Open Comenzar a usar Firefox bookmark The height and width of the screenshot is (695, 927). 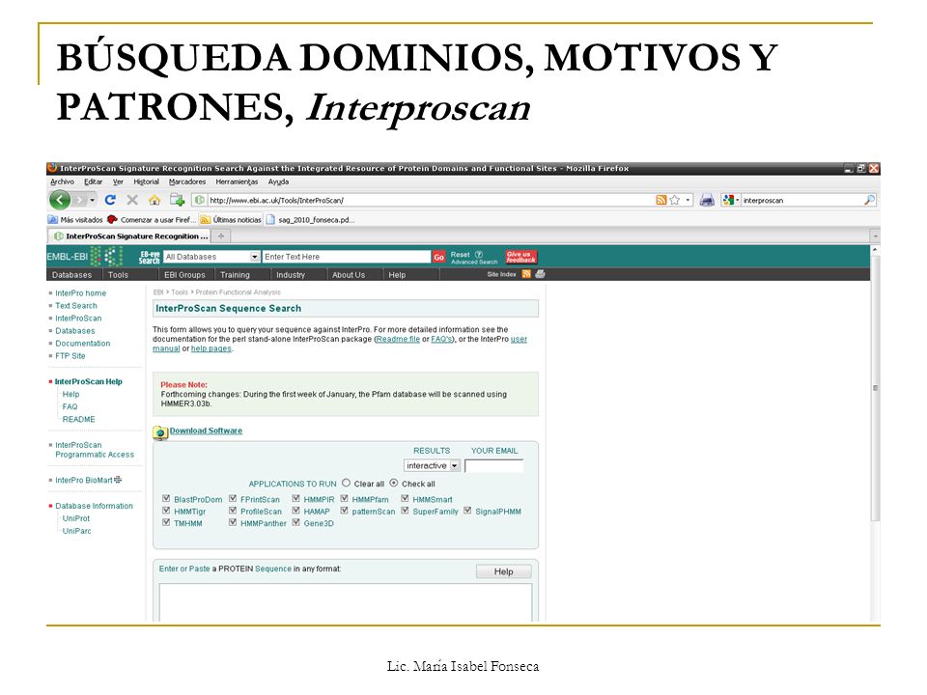coord(152,219)
